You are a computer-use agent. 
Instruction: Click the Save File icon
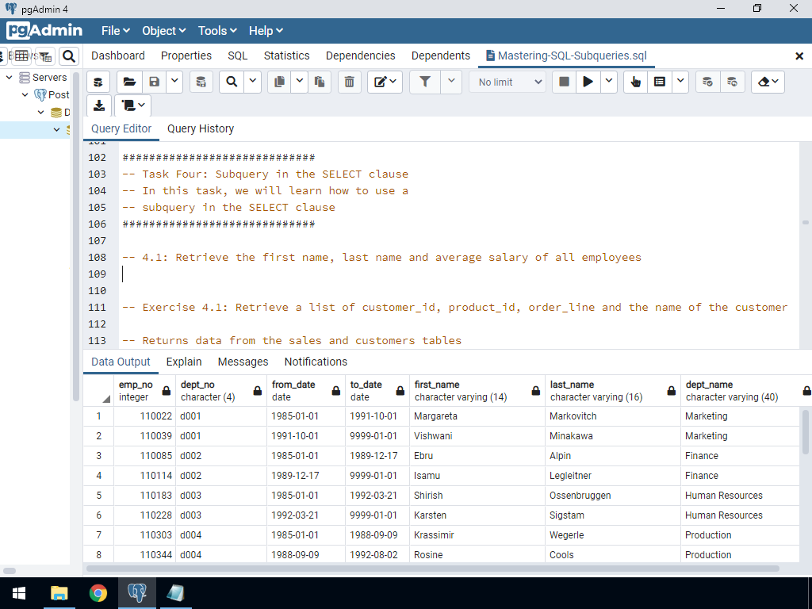click(x=154, y=82)
